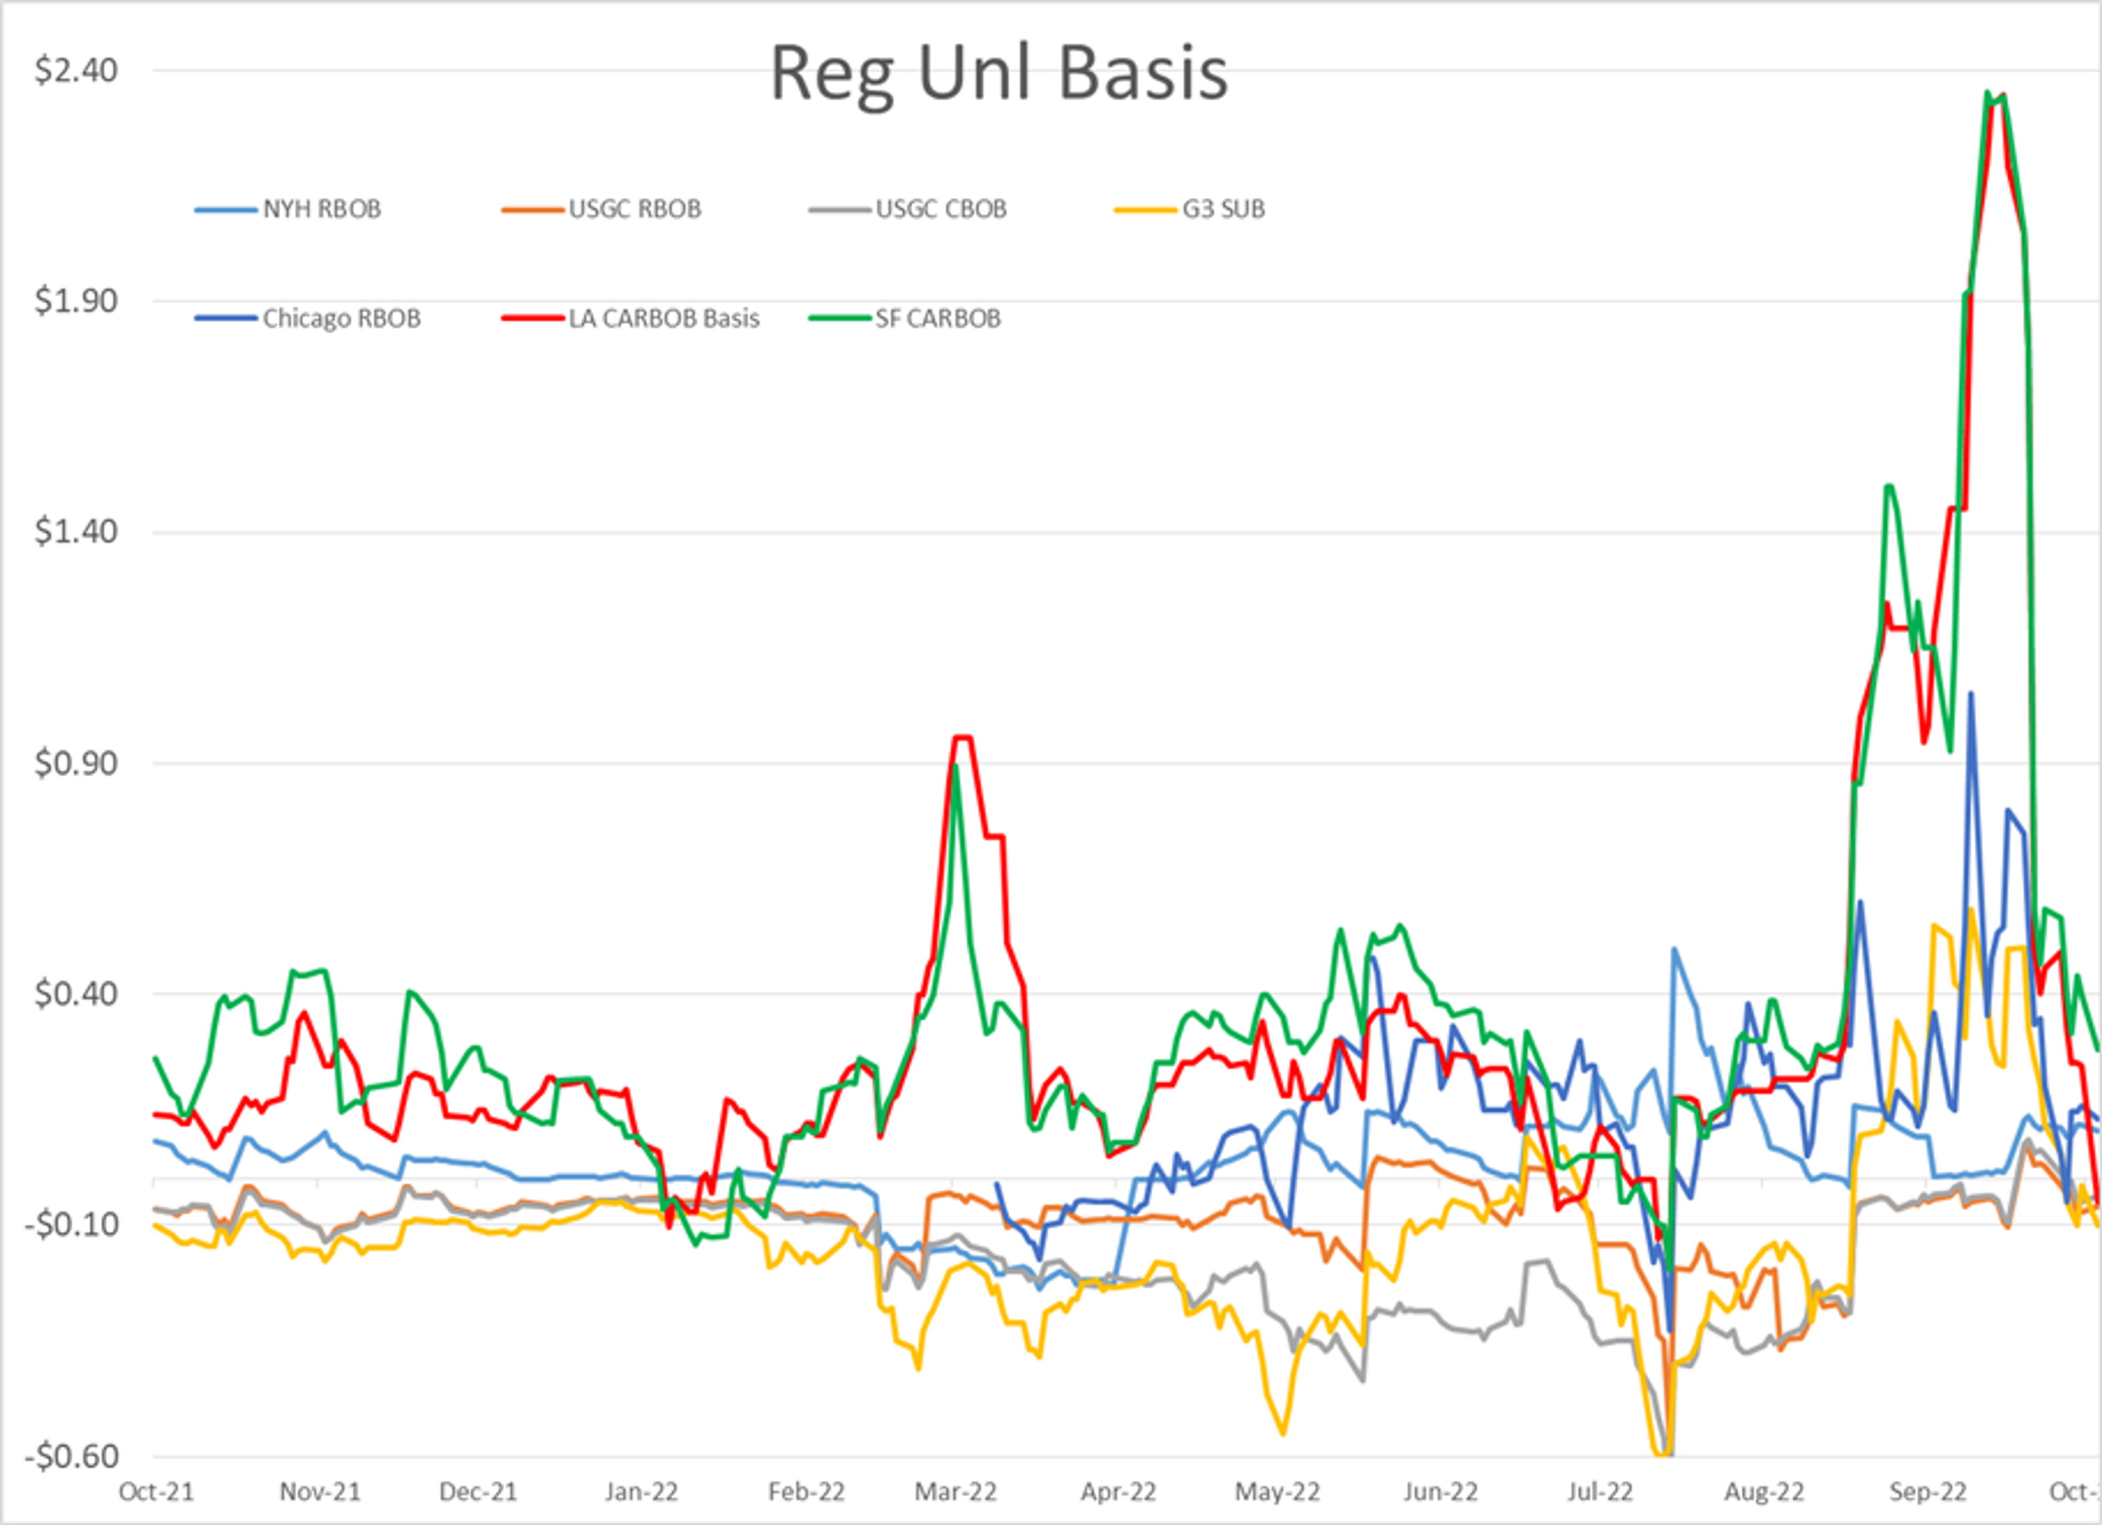The height and width of the screenshot is (1525, 2102).
Task: Click the Nov-21 x-axis label
Action: click(320, 1493)
